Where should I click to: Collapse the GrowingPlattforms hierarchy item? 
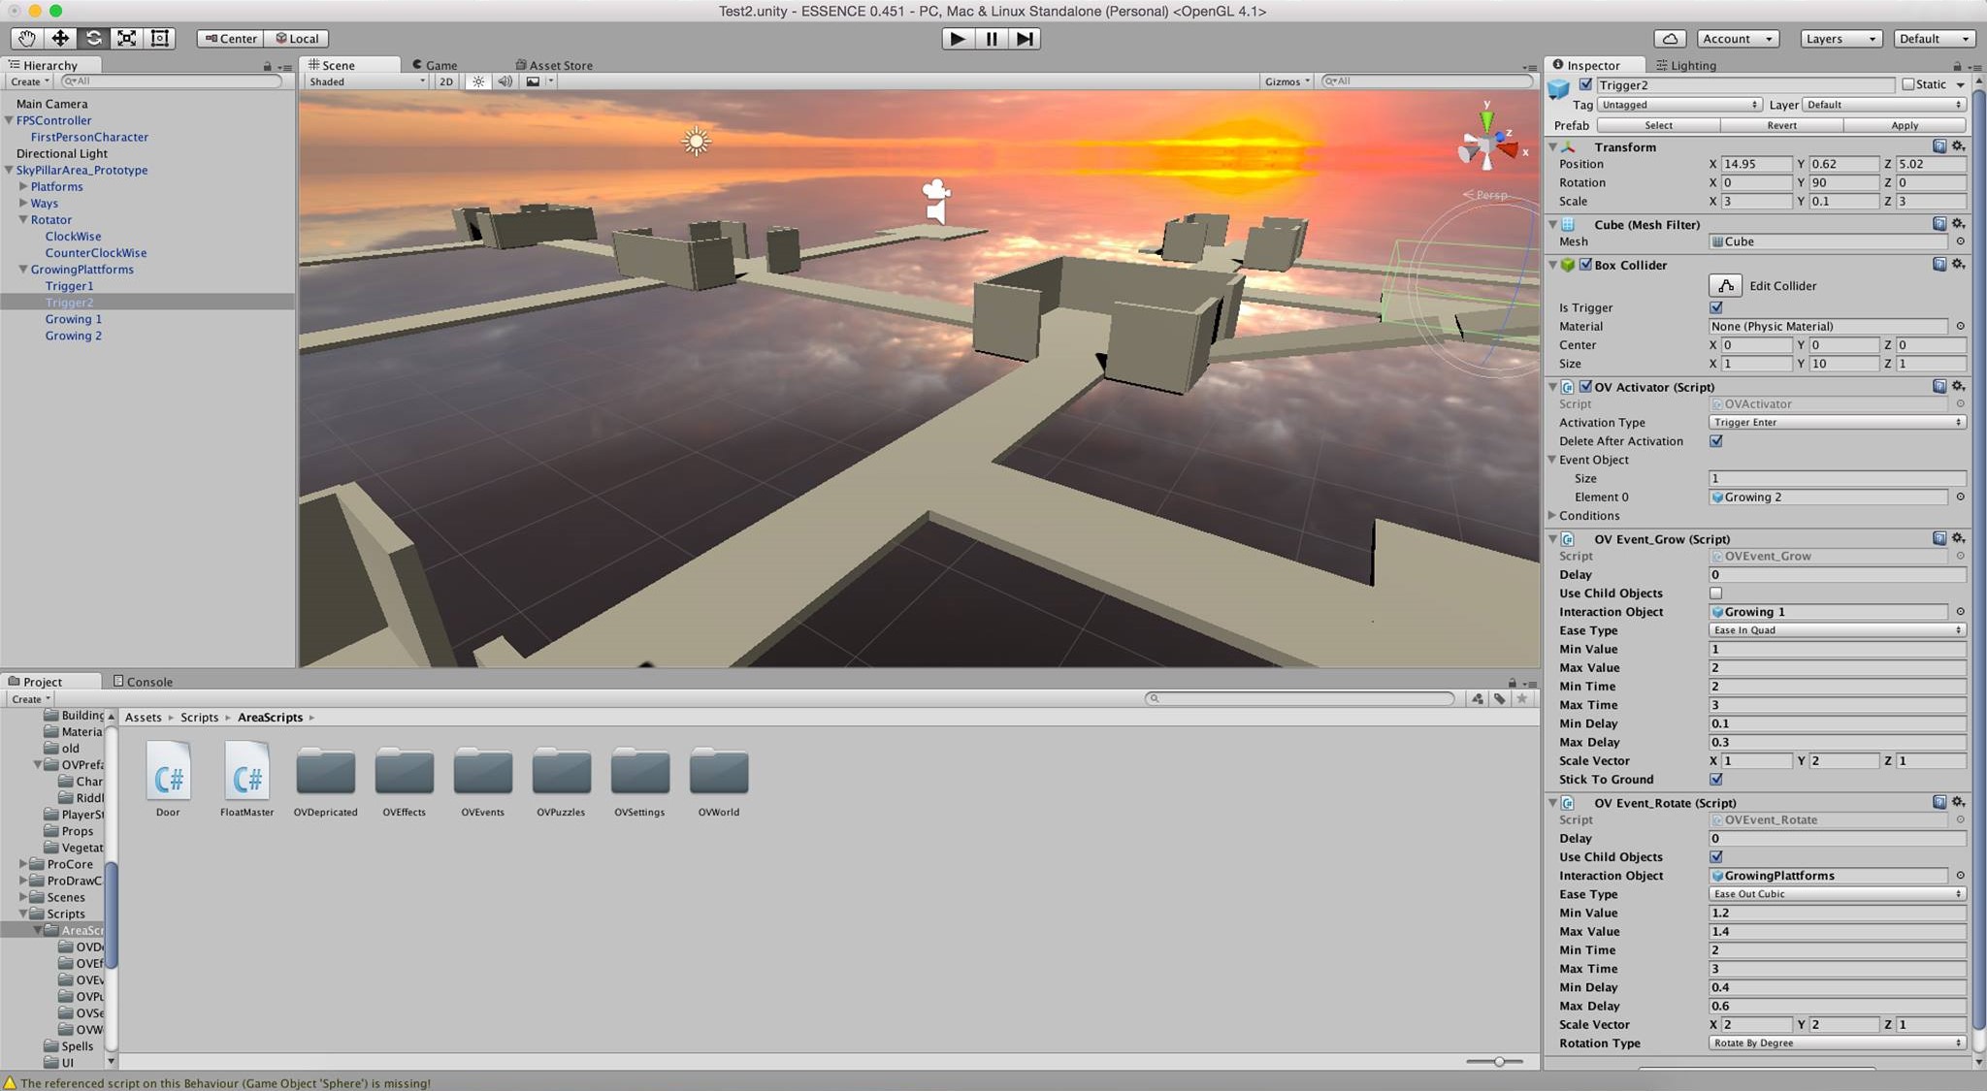tap(23, 270)
